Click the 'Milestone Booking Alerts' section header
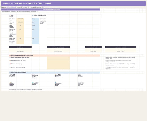The height and width of the screenshot is (121, 147). (x=55, y=56)
